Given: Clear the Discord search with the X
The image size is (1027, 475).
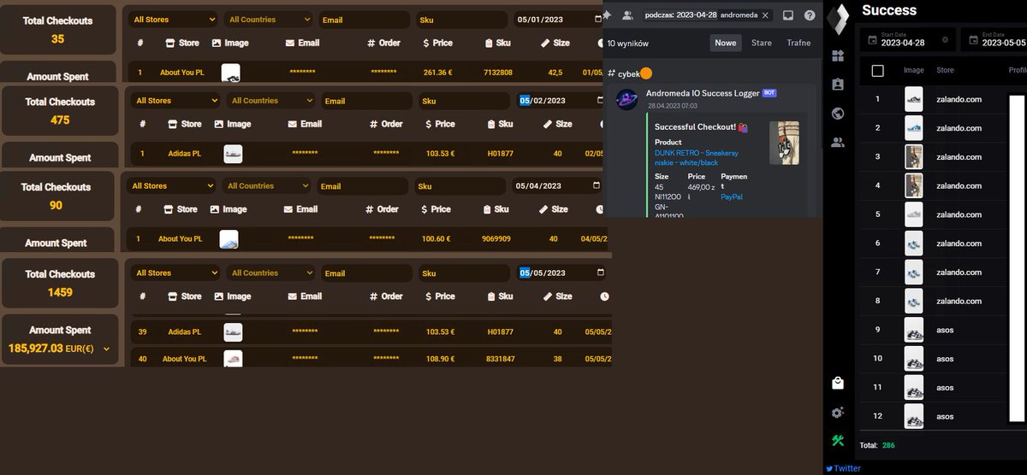Looking at the screenshot, I should (x=765, y=15).
